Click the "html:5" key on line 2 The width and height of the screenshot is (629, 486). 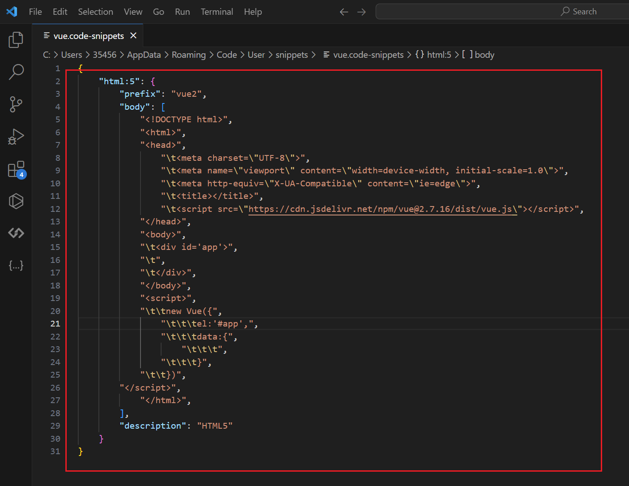click(x=120, y=81)
